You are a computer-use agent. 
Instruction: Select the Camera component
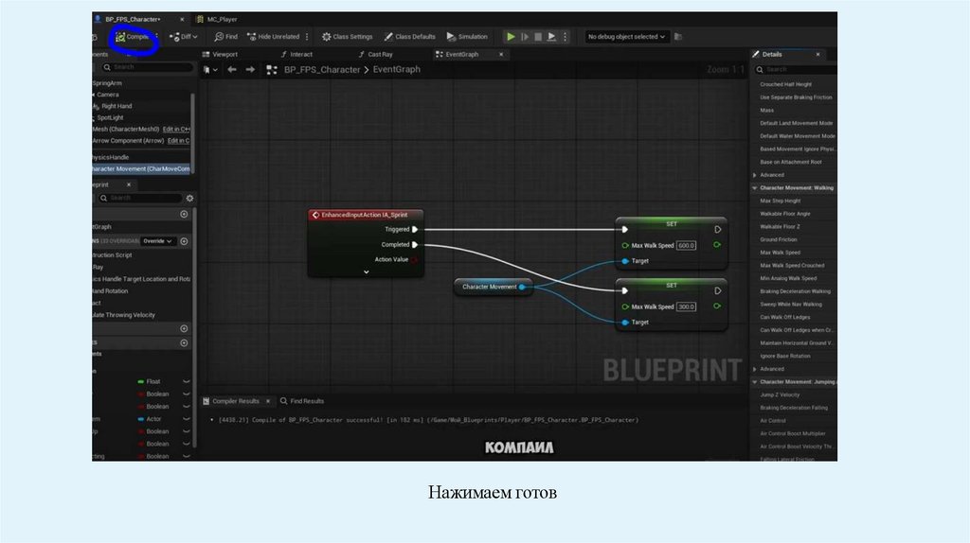tap(108, 95)
